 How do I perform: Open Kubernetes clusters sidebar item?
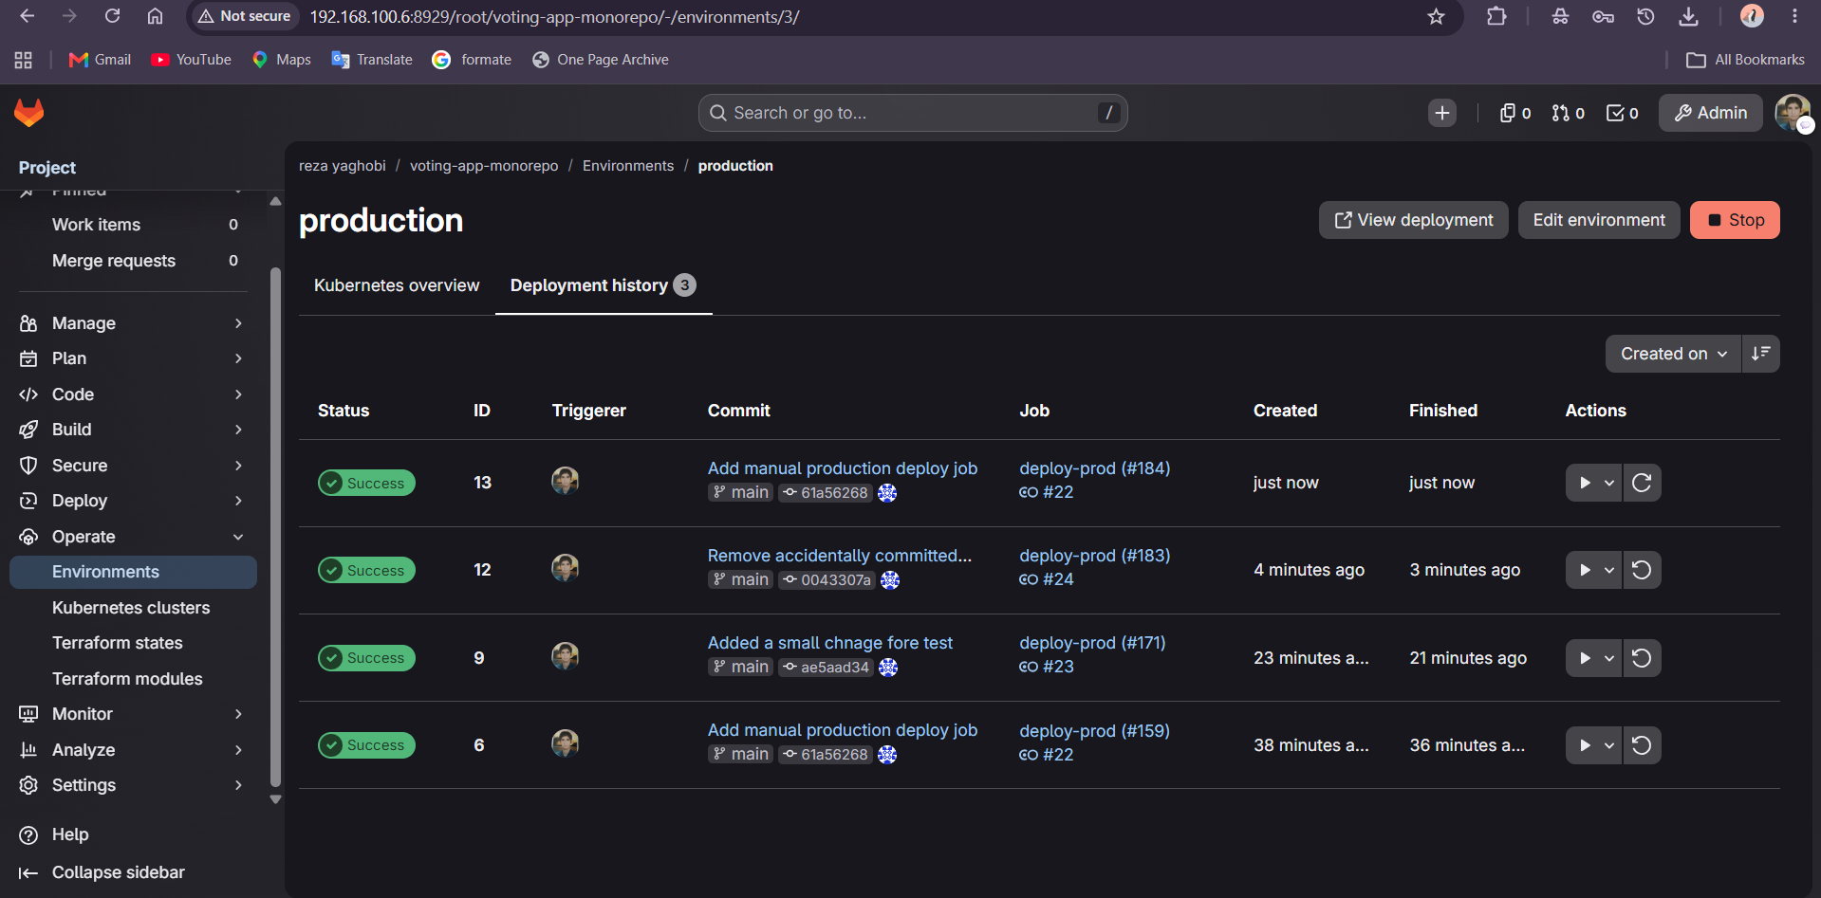tap(133, 608)
